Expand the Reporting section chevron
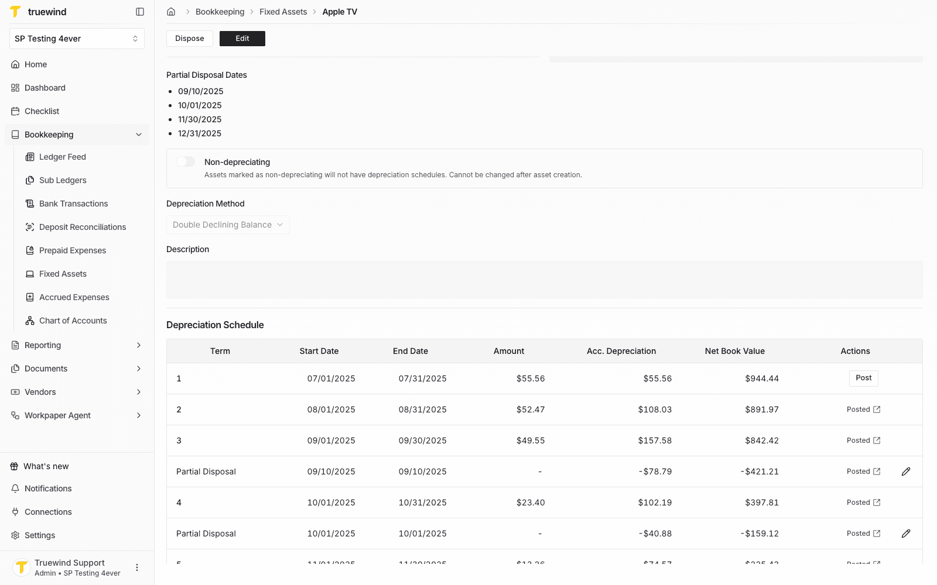 (x=139, y=345)
